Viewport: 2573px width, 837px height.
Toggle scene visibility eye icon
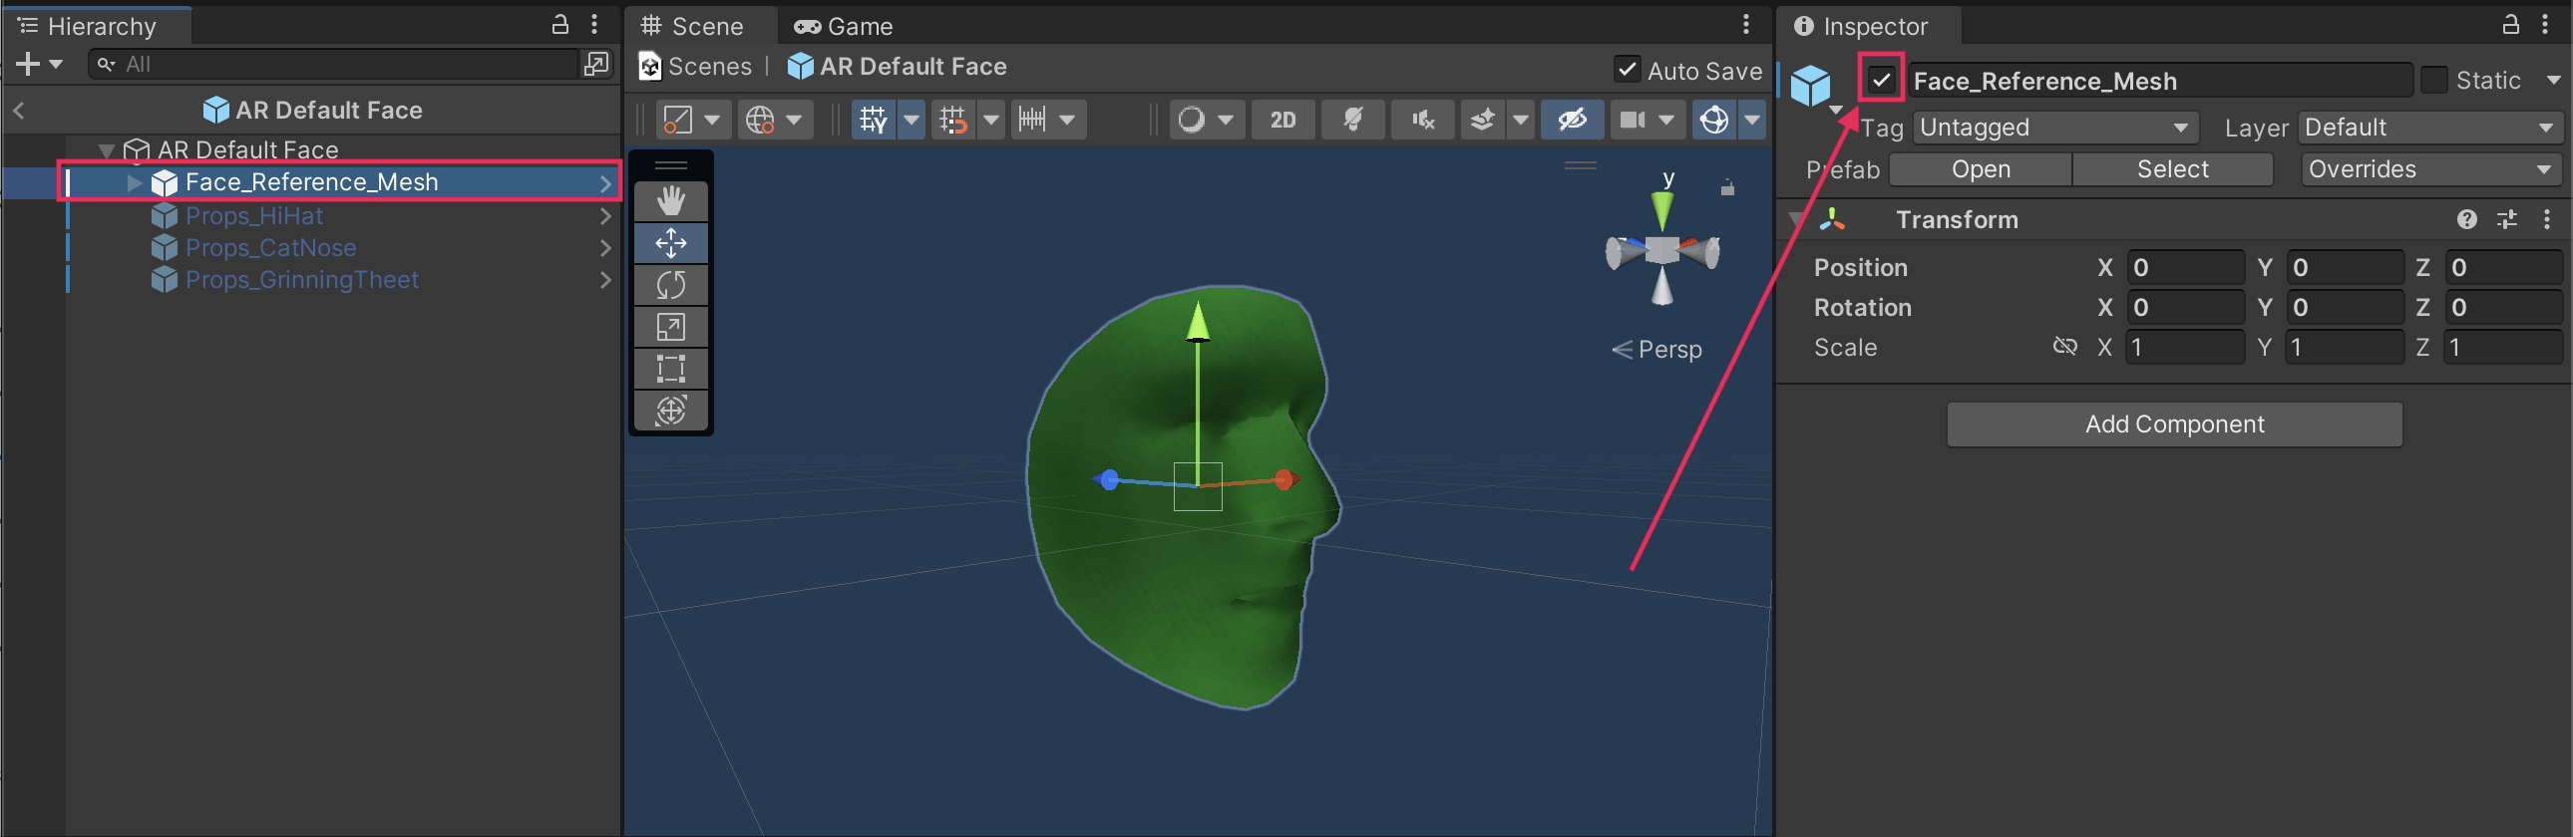[1571, 121]
